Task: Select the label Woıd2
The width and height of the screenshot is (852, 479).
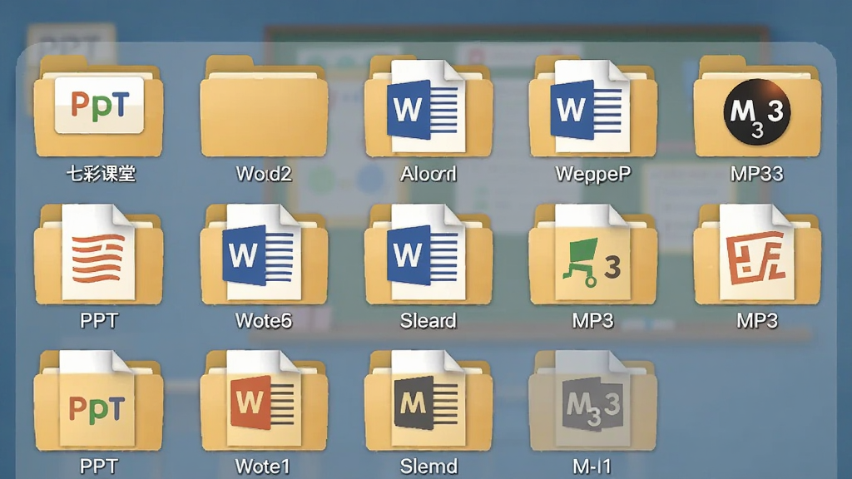Action: point(264,174)
